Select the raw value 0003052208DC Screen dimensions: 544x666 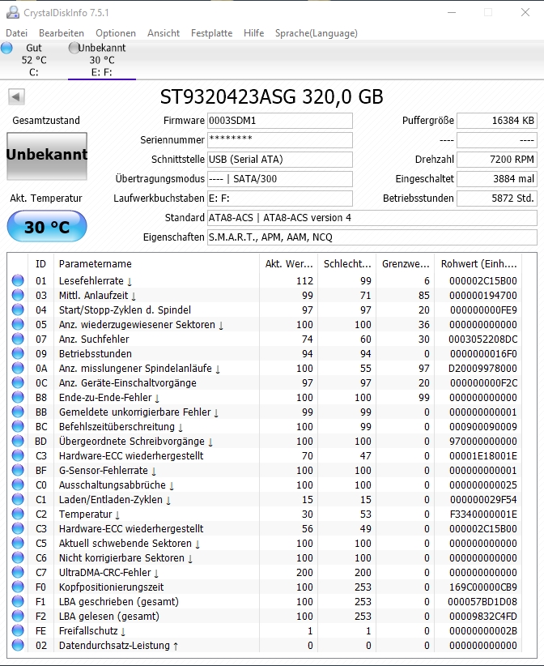pos(483,339)
